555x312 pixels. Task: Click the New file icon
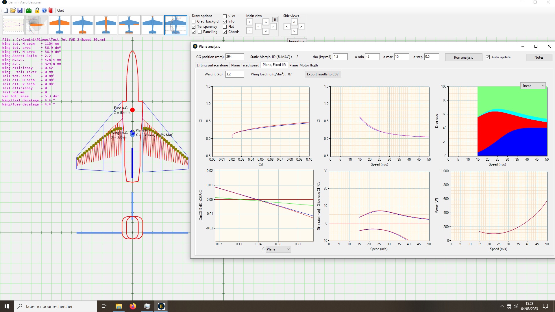pos(6,10)
